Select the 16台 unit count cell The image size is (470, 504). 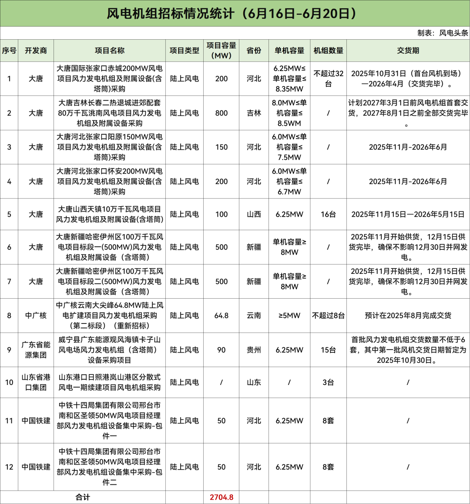click(x=329, y=215)
